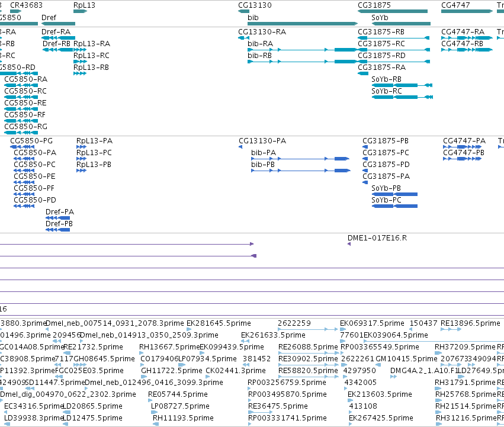This screenshot has width=504, height=427.
Task: Select the CG4747 gene bar
Action: 467,11
